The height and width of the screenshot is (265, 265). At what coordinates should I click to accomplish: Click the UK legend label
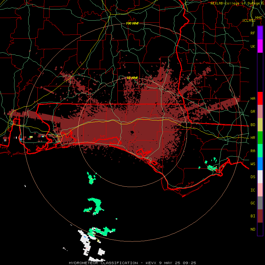pyautogui.click(x=253, y=46)
